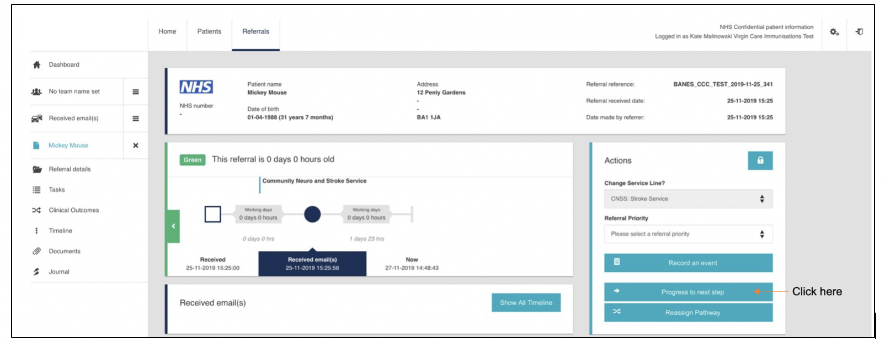Close the Mickey Mouse sidebar entry
885x343 pixels.
[136, 146]
